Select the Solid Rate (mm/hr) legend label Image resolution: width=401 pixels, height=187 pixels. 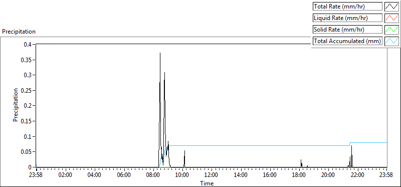pos(347,30)
